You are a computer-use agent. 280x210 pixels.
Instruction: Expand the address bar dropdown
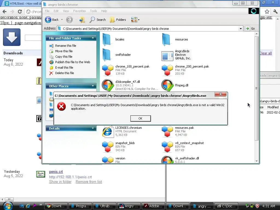click(x=241, y=28)
